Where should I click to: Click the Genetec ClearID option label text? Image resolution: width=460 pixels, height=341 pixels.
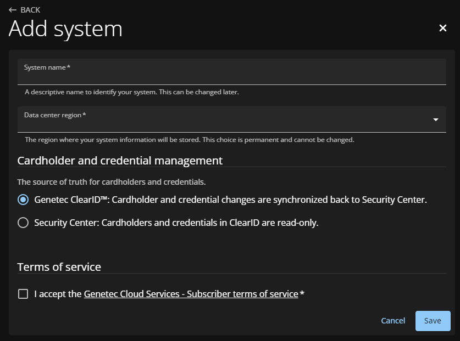(x=230, y=200)
